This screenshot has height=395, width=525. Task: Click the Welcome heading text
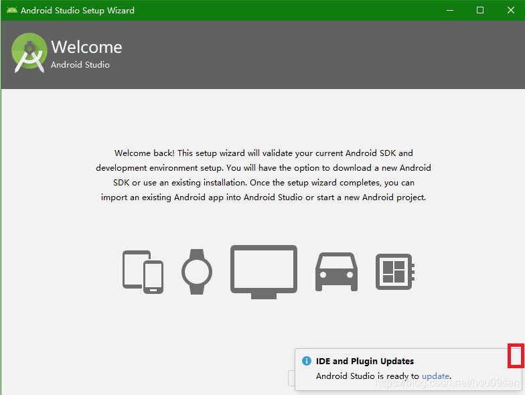tap(86, 47)
